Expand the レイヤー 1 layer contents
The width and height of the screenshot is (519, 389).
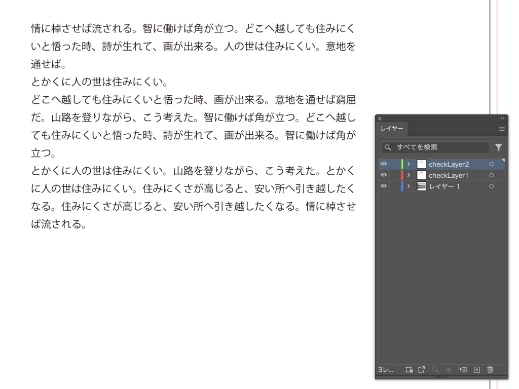click(x=409, y=186)
